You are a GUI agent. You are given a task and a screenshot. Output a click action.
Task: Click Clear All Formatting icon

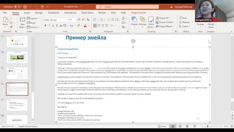pyautogui.click(x=88, y=19)
